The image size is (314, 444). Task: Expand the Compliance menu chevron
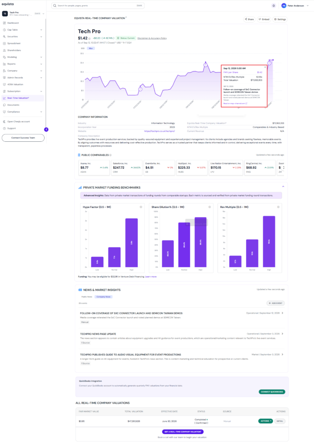coord(41,112)
